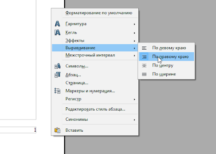Align text По правому краю
216x154 pixels.
(166, 57)
